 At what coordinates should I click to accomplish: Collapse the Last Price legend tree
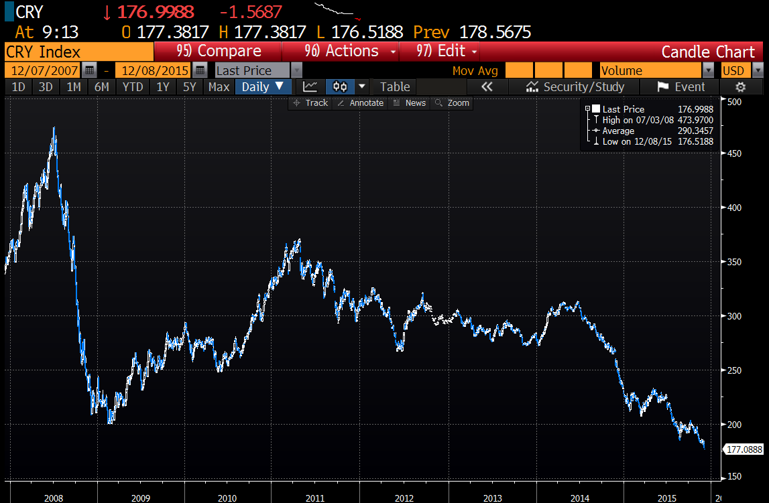(587, 109)
